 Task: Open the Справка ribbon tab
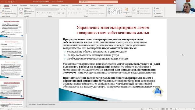(101, 5)
